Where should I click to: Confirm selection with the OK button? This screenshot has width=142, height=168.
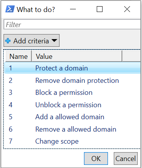coord(96,158)
